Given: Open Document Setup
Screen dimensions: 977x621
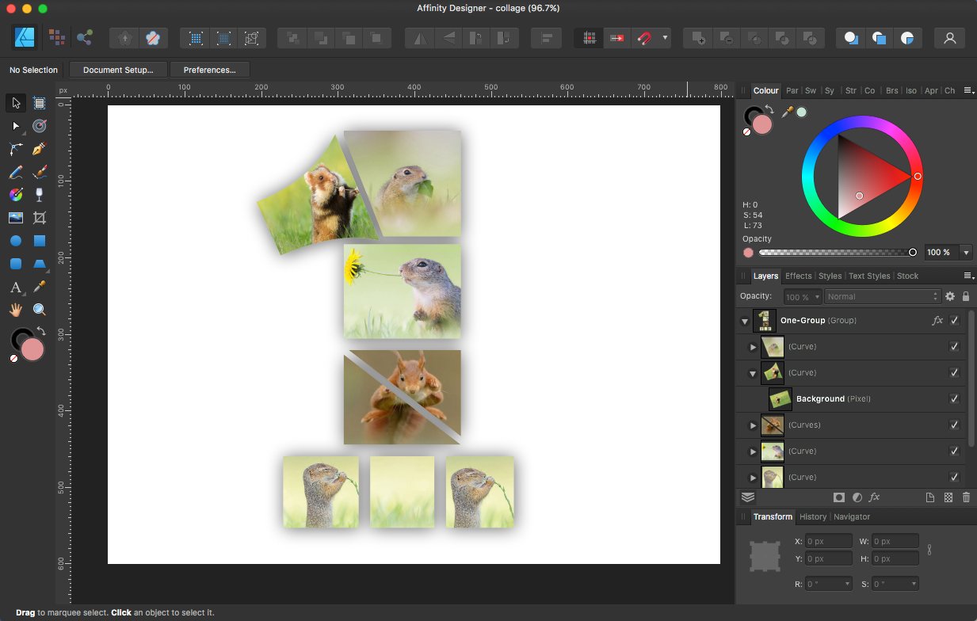Looking at the screenshot, I should (x=117, y=70).
